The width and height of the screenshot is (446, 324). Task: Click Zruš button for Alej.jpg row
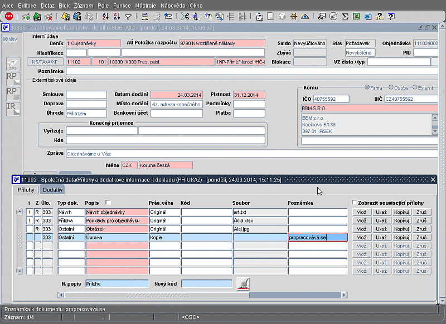coord(421,229)
